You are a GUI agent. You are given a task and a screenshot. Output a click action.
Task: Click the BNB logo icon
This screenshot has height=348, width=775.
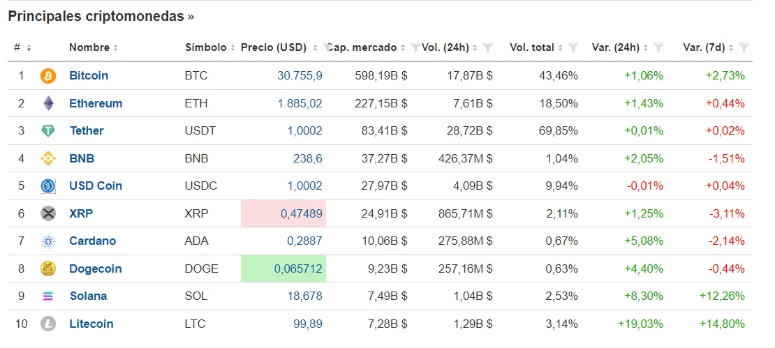(48, 158)
